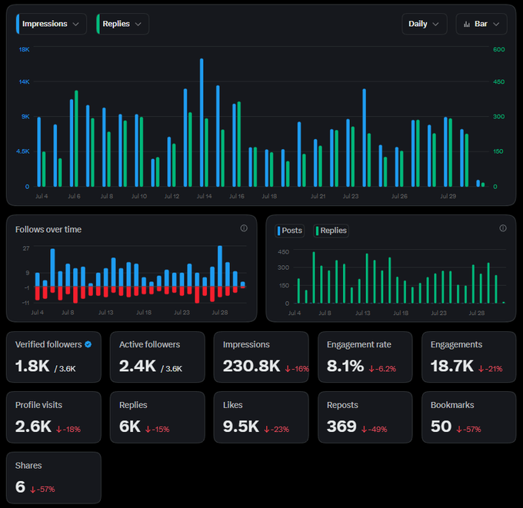Open info icon on Posts/Replies chart

click(503, 228)
